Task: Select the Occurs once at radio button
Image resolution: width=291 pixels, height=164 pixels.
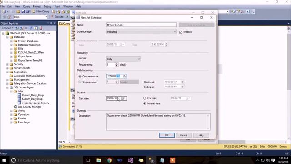Action: [x=80, y=76]
